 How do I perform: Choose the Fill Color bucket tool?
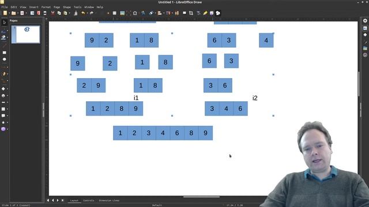coord(3,37)
